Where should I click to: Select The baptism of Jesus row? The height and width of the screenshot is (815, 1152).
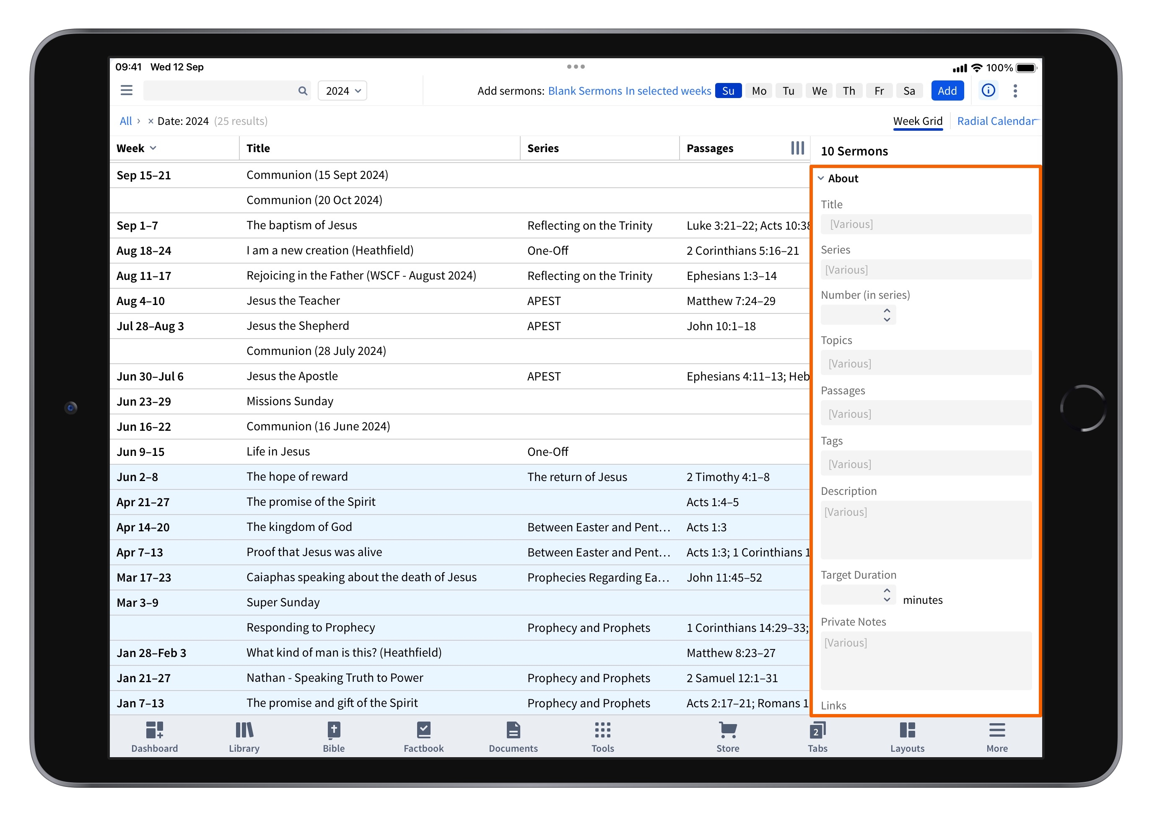point(459,225)
